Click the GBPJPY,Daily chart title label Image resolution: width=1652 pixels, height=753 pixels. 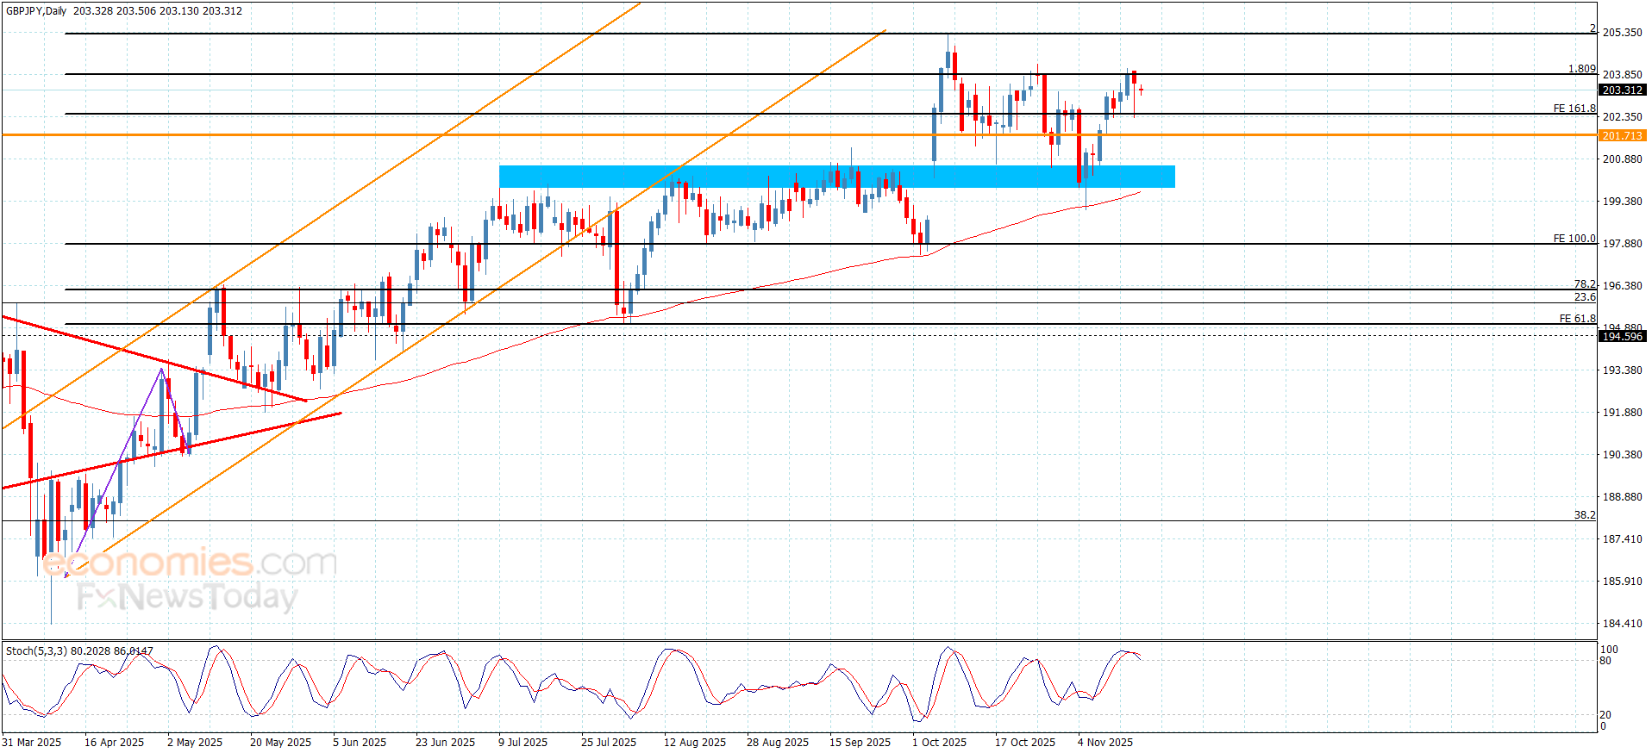36,11
